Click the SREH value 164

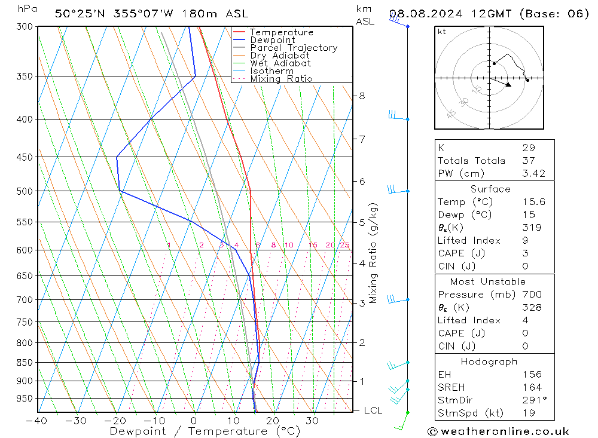click(x=532, y=387)
